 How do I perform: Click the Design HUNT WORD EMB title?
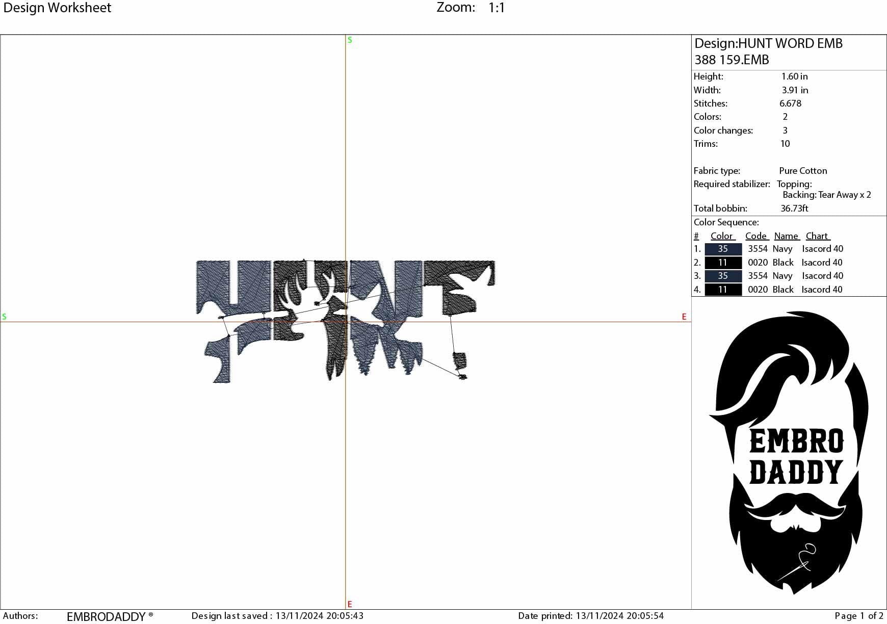(768, 44)
